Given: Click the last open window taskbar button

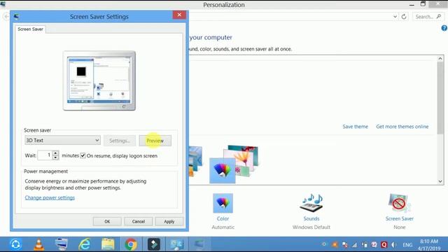Looking at the screenshot, I should pyautogui.click(x=199, y=244).
